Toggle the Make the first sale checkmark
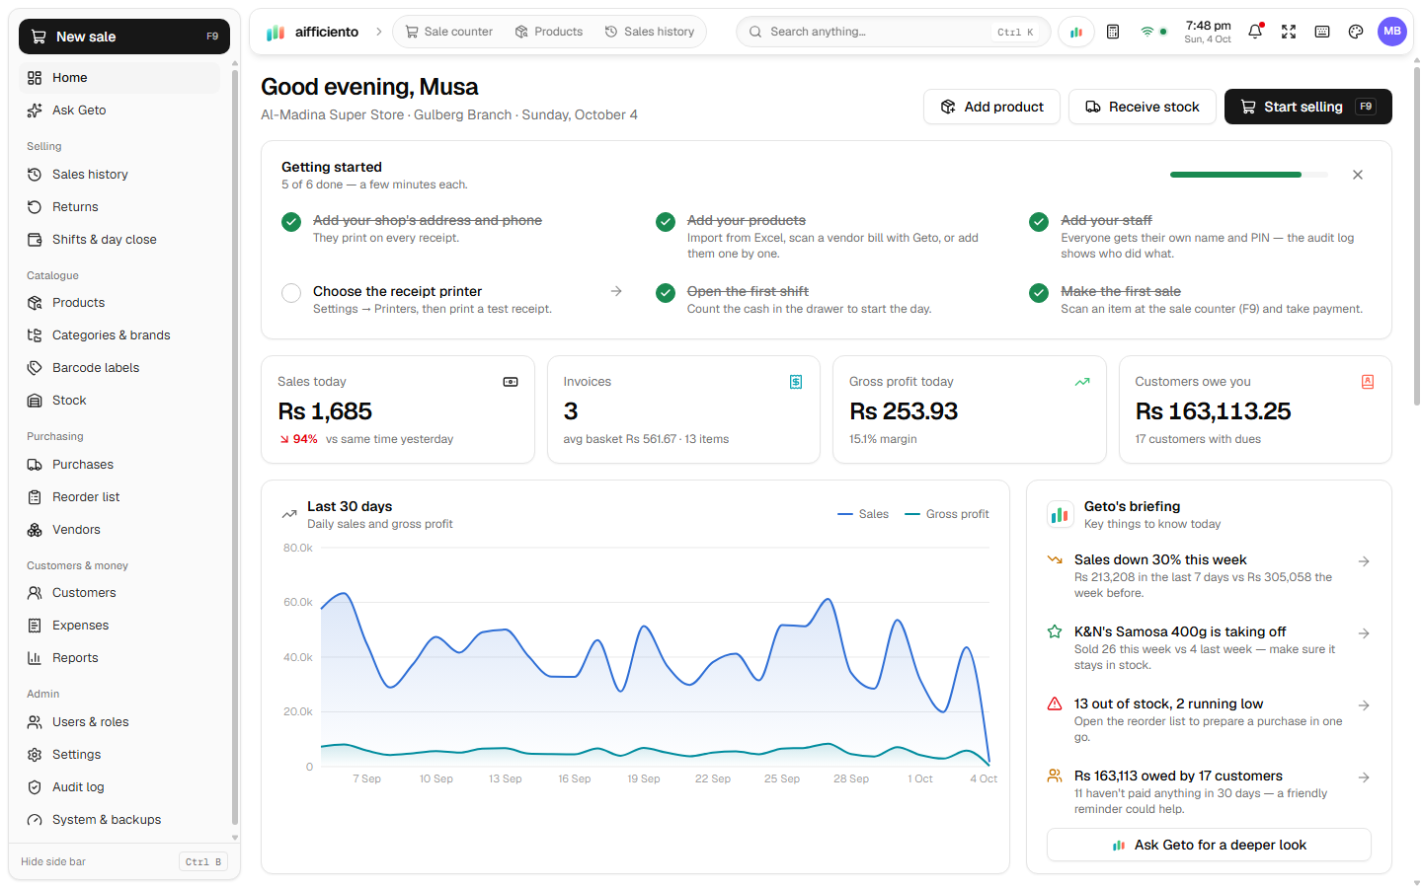1422x888 pixels. point(1039,293)
